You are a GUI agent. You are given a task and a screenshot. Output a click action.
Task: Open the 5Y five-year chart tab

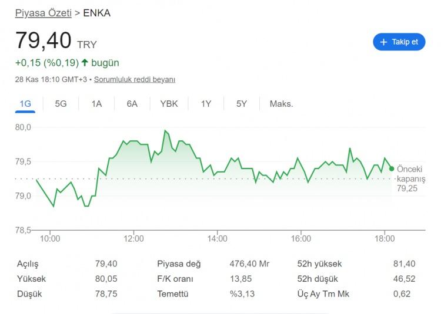point(242,104)
